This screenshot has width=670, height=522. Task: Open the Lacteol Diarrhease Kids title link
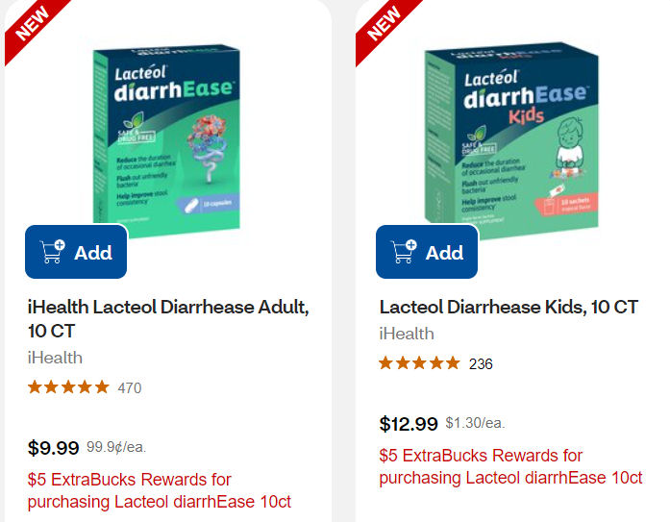[x=509, y=308]
